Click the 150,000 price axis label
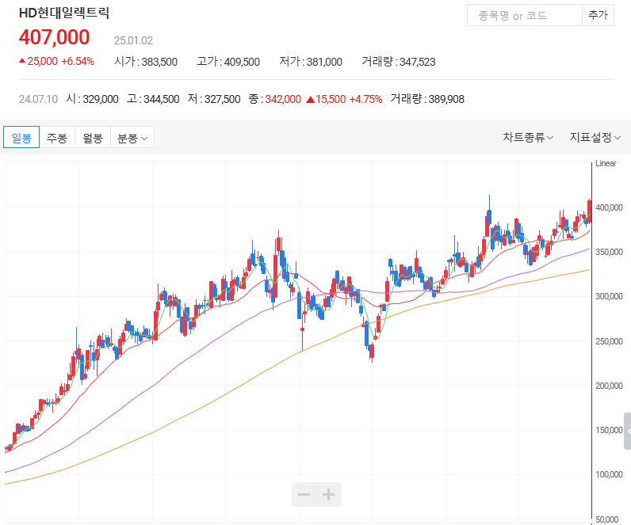Viewport: 631px width, 525px height. coord(609,430)
